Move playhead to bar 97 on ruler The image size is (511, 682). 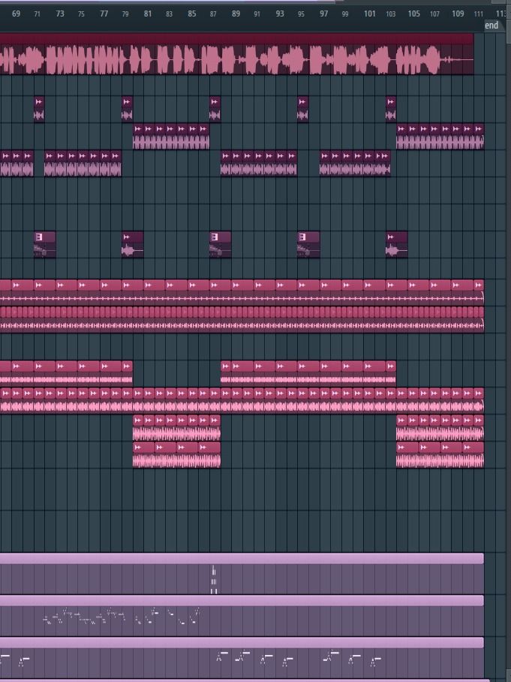(x=323, y=14)
